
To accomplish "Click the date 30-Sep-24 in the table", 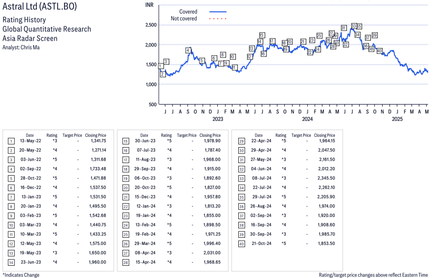I will [261, 234].
